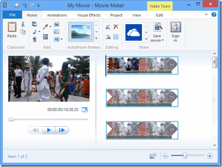Click the Undo arrow icon
This screenshot has width=222, height=167.
pos(24,6)
